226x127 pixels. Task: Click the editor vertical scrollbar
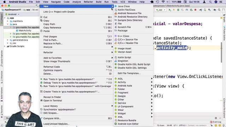coord(221,53)
